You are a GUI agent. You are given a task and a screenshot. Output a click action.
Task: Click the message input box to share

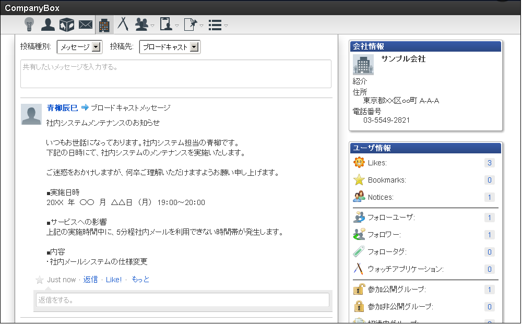coord(175,74)
